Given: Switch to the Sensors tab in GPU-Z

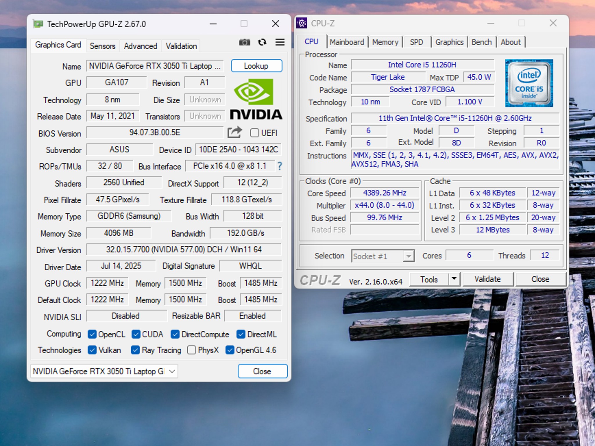Looking at the screenshot, I should pyautogui.click(x=103, y=46).
